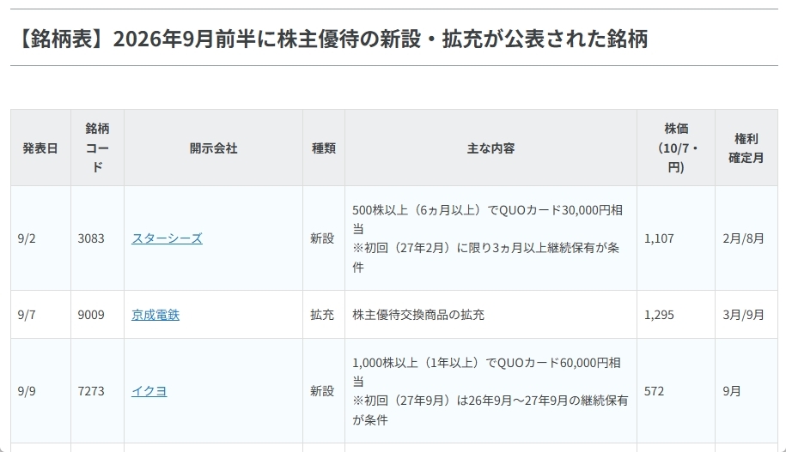The width and height of the screenshot is (786, 452).
Task: Click the QUOカード60,000円相当 description cell
Action: [490, 391]
